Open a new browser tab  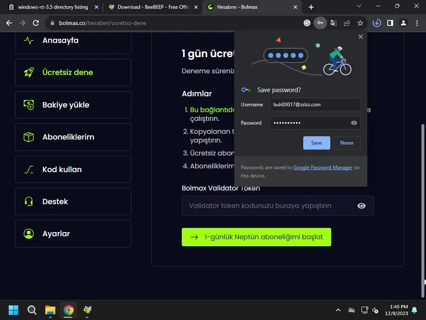[x=311, y=7]
